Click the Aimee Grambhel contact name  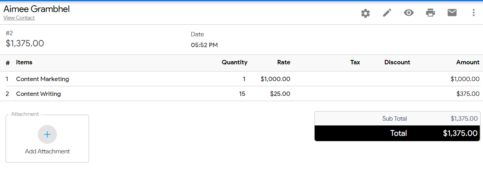click(36, 9)
